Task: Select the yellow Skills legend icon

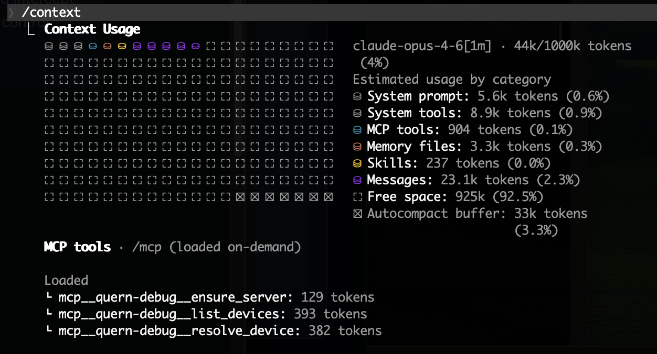Action: (x=358, y=163)
